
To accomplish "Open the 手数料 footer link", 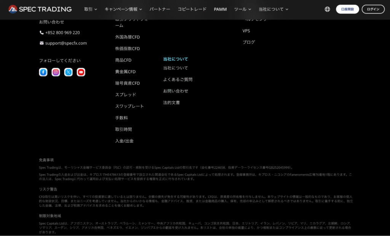I will (x=121, y=118).
